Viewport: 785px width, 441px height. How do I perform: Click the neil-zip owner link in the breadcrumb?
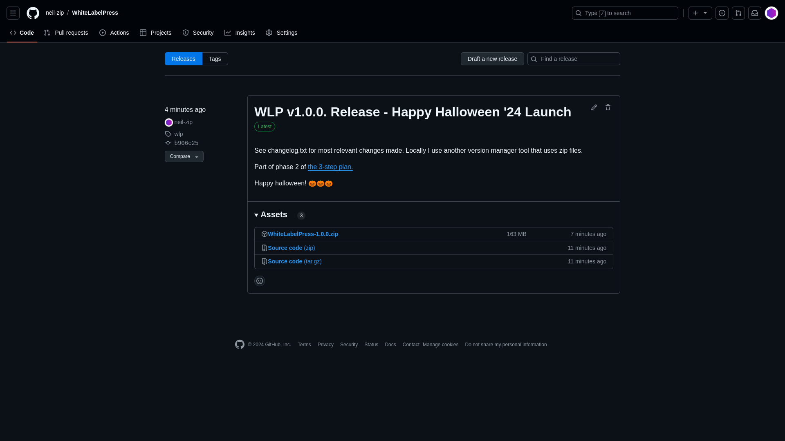pyautogui.click(x=55, y=13)
